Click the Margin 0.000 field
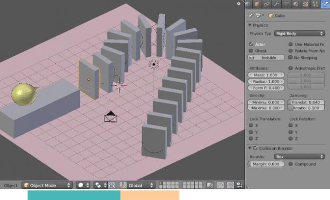 266,164
